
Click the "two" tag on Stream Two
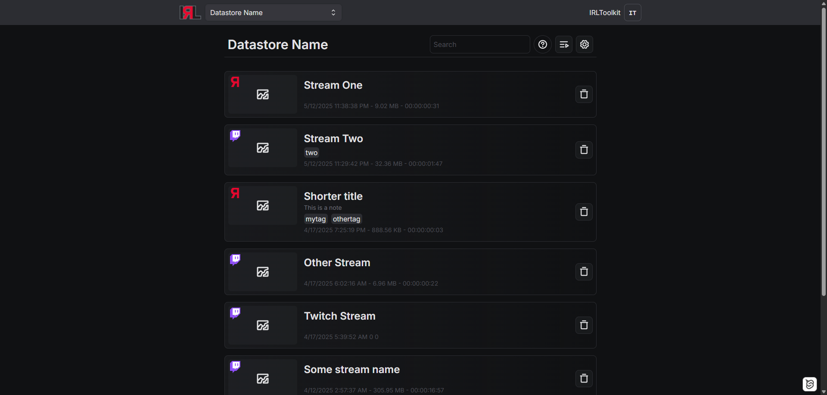[x=311, y=152]
